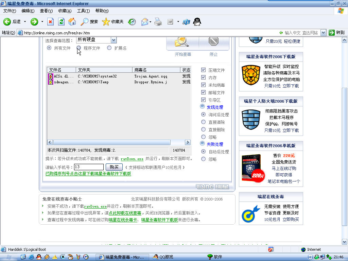Screen dimensions: 348x261
Task: Open the Mail button dropdown arrow
Action: point(151,22)
